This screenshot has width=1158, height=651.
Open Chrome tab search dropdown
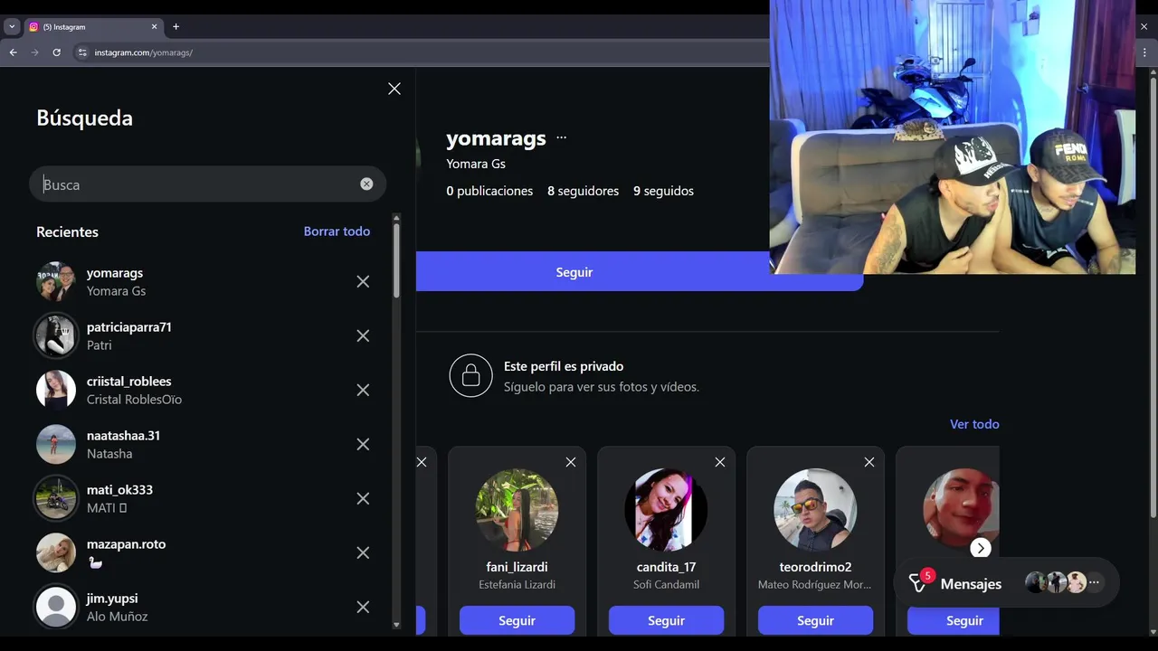pyautogui.click(x=12, y=26)
